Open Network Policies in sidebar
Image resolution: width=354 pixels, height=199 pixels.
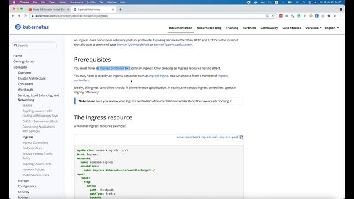(x=33, y=170)
